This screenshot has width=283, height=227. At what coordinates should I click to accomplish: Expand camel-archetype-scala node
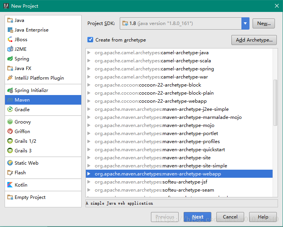tap(89, 60)
